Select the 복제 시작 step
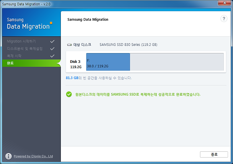The image size is (233, 164). [31, 56]
